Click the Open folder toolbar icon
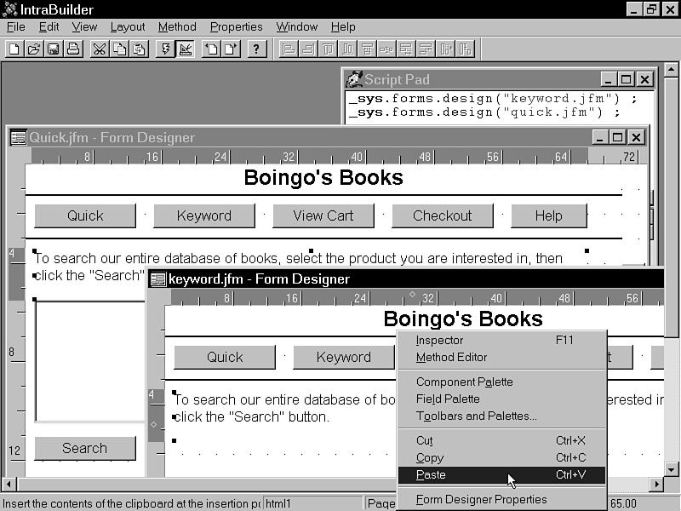The height and width of the screenshot is (511, 681). pos(33,49)
